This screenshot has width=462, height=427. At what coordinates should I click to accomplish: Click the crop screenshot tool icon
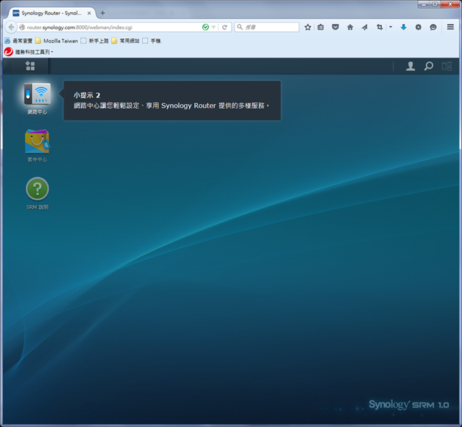(380, 27)
